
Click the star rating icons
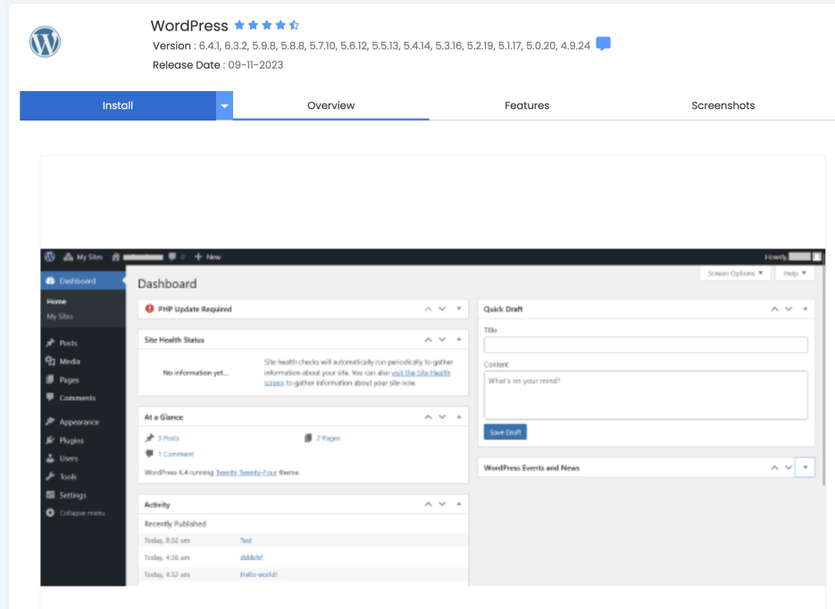(266, 26)
